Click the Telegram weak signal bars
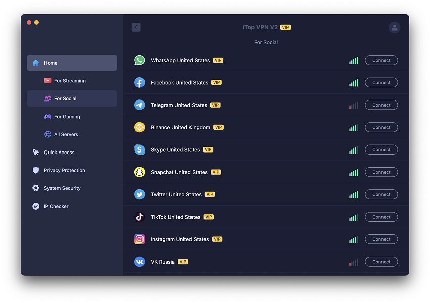Viewport: 430px width, 303px height. [354, 105]
